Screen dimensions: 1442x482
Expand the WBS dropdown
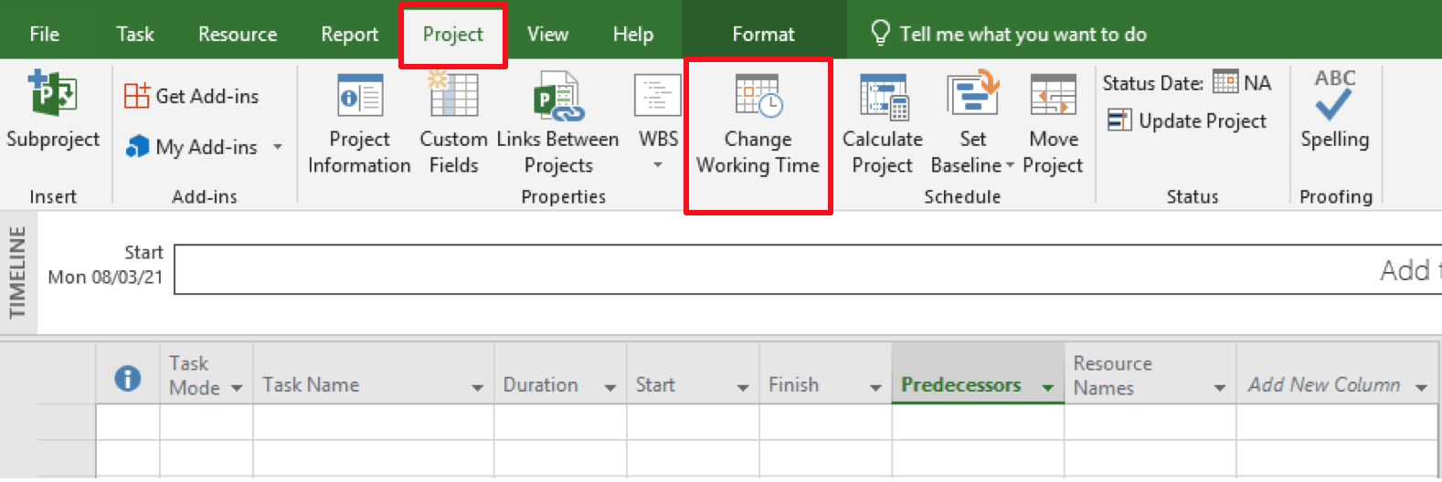pos(658,165)
